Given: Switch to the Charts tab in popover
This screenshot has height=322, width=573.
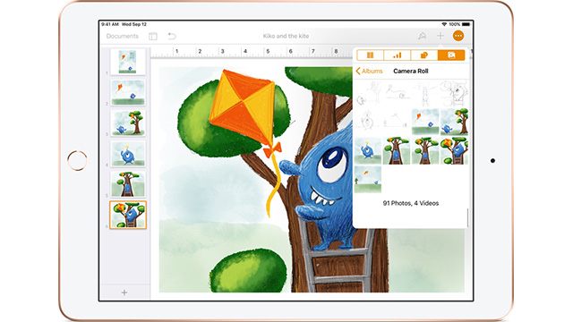Looking at the screenshot, I should [x=398, y=55].
